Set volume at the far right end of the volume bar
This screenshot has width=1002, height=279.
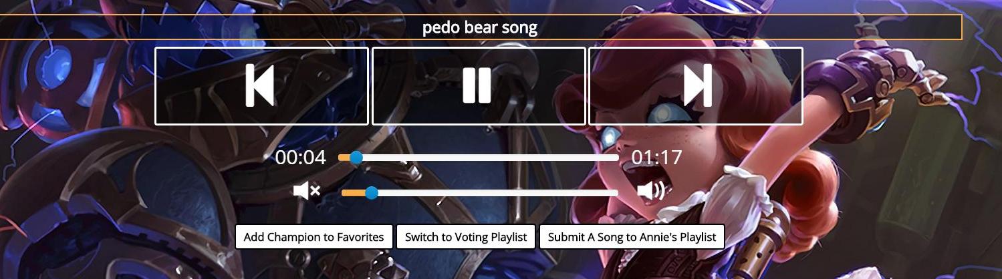point(616,193)
